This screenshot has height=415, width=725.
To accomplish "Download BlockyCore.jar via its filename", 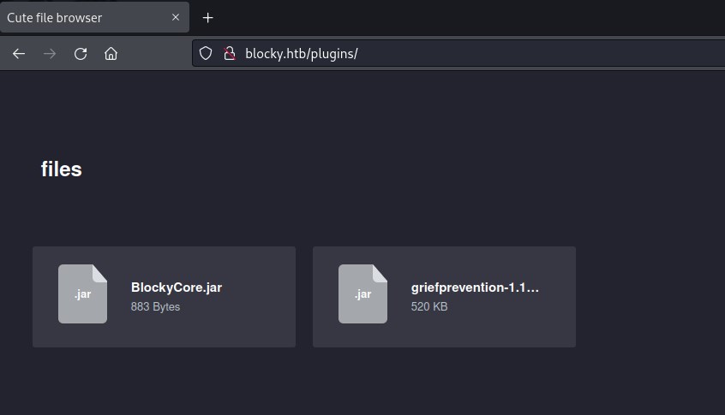I will click(177, 288).
